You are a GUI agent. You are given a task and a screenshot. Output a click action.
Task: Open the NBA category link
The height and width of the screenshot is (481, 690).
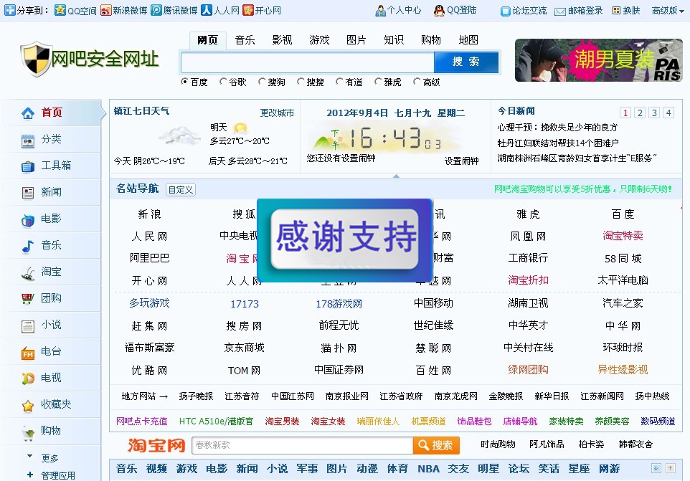coord(429,469)
